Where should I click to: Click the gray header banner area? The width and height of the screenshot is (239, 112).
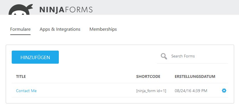152,7
